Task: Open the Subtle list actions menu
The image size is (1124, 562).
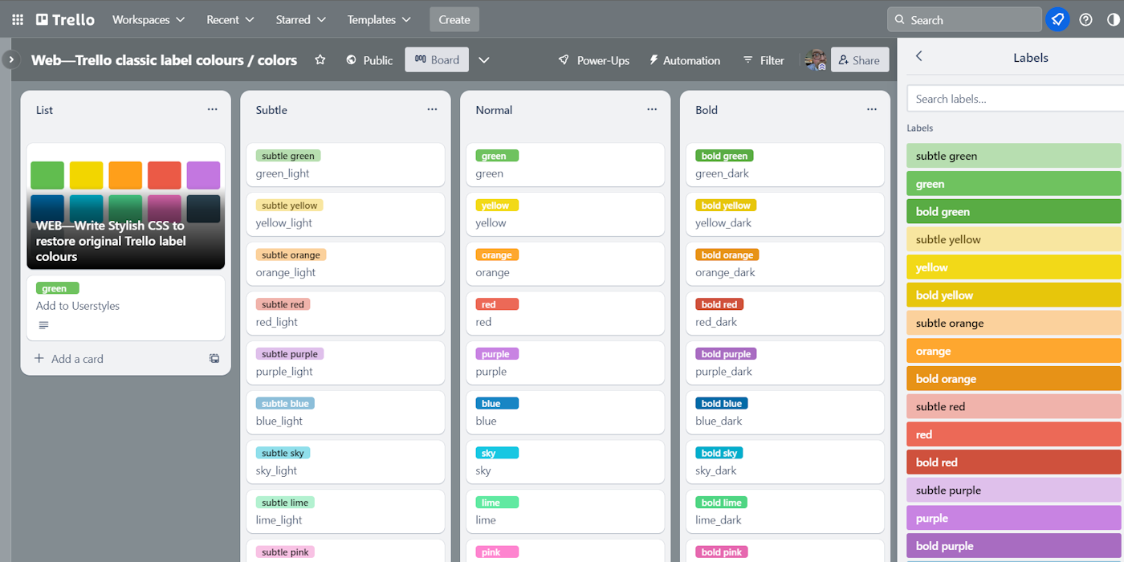Action: coord(432,109)
